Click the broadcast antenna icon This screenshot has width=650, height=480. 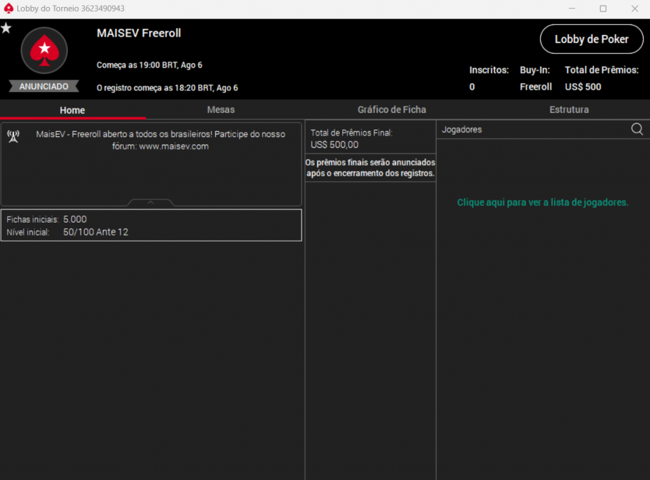pyautogui.click(x=13, y=136)
